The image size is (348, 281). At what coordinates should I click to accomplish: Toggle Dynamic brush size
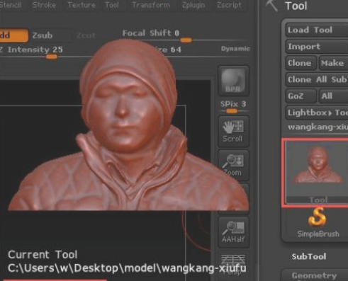point(235,49)
